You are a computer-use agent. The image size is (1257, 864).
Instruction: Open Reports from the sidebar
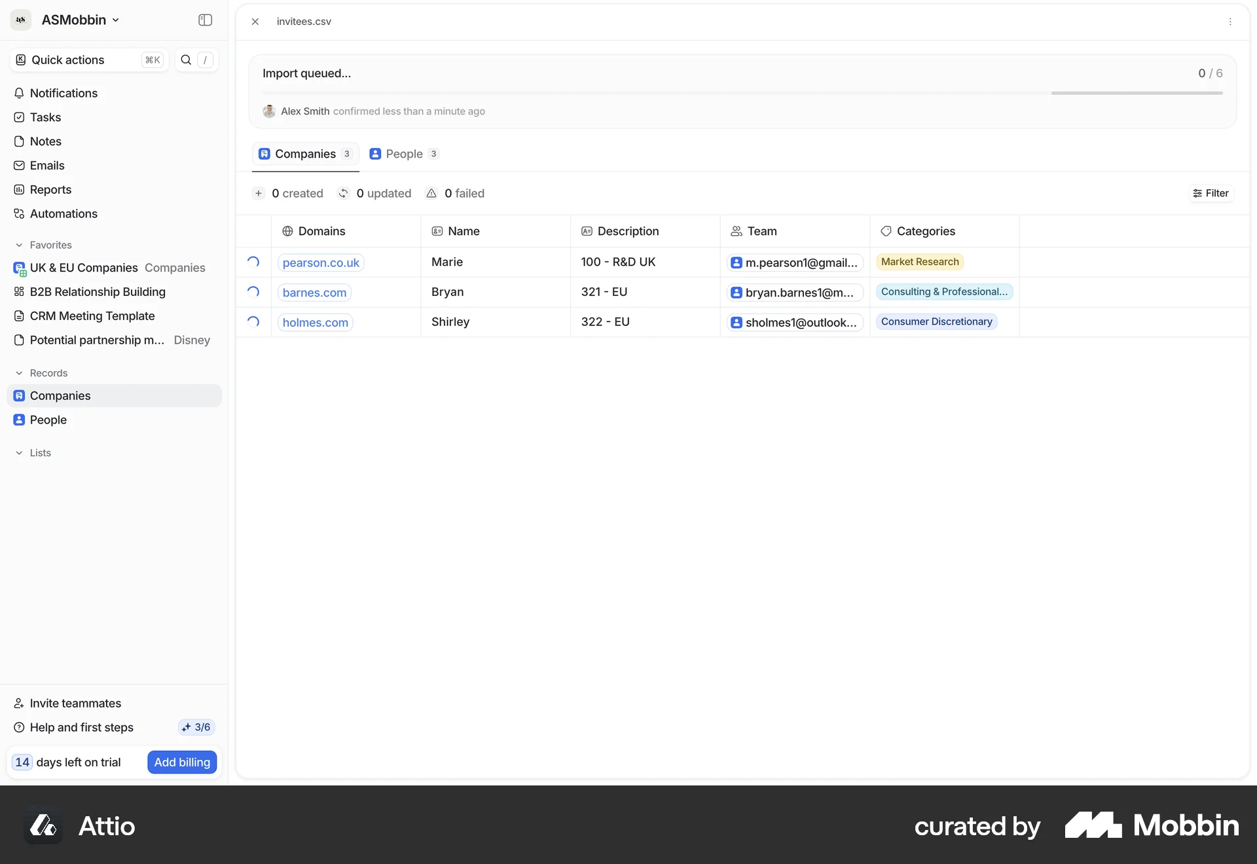50,189
